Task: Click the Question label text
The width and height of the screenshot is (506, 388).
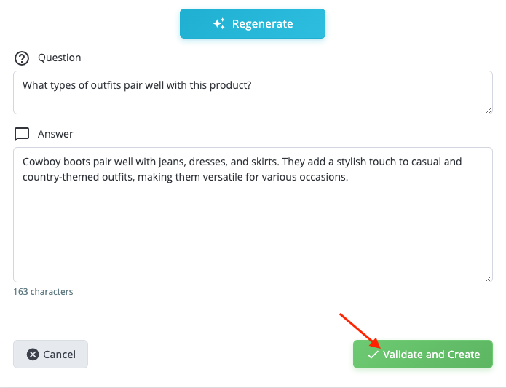Action: click(x=60, y=58)
